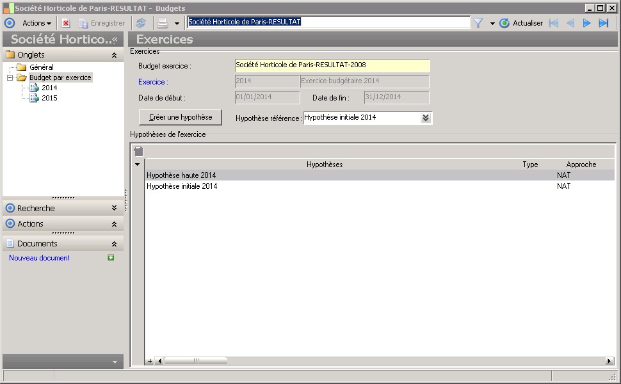
Task: Click Créer une hypothèse button
Action: [x=181, y=117]
